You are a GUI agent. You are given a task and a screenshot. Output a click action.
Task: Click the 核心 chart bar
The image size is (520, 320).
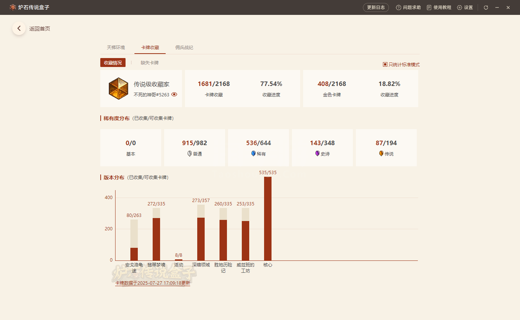pos(268,218)
